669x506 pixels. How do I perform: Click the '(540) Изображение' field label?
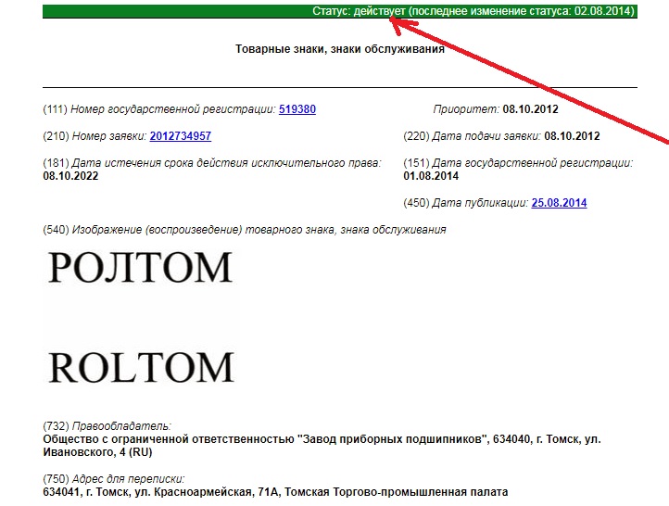[x=245, y=229]
